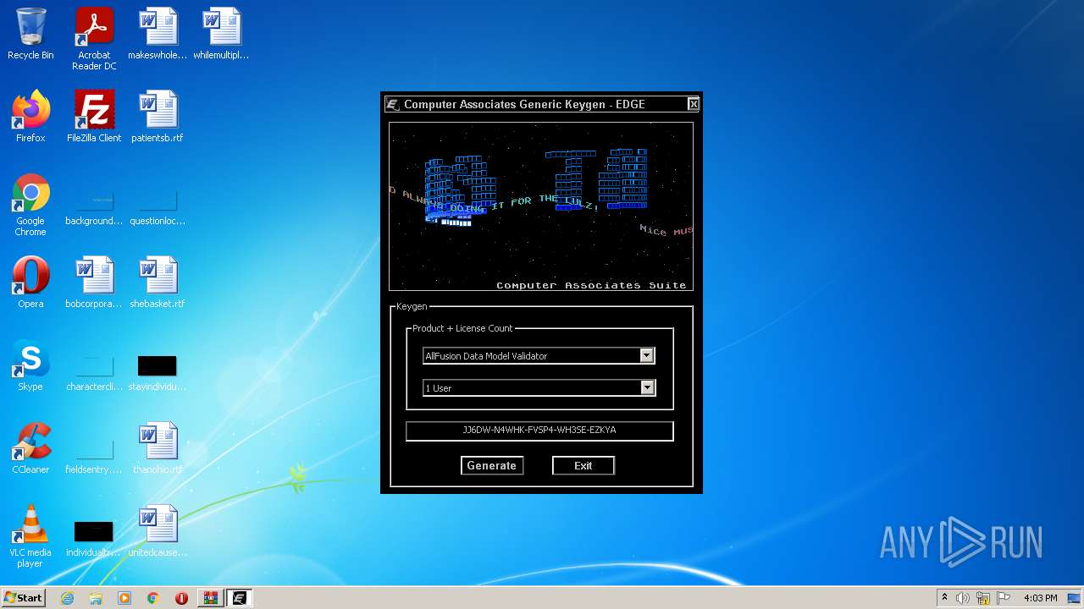Open Skype desktop shortcut
This screenshot has height=609, width=1084.
30,365
